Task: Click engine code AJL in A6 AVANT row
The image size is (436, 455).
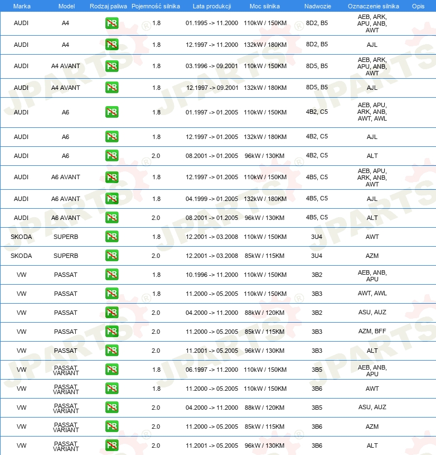Action: 372,199
